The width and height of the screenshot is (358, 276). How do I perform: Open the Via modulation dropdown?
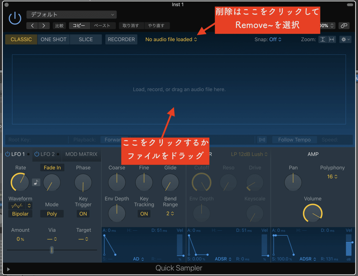click(x=52, y=239)
